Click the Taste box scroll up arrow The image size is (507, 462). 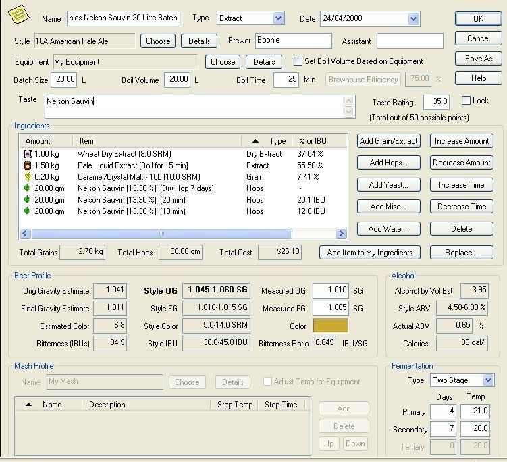(x=348, y=101)
